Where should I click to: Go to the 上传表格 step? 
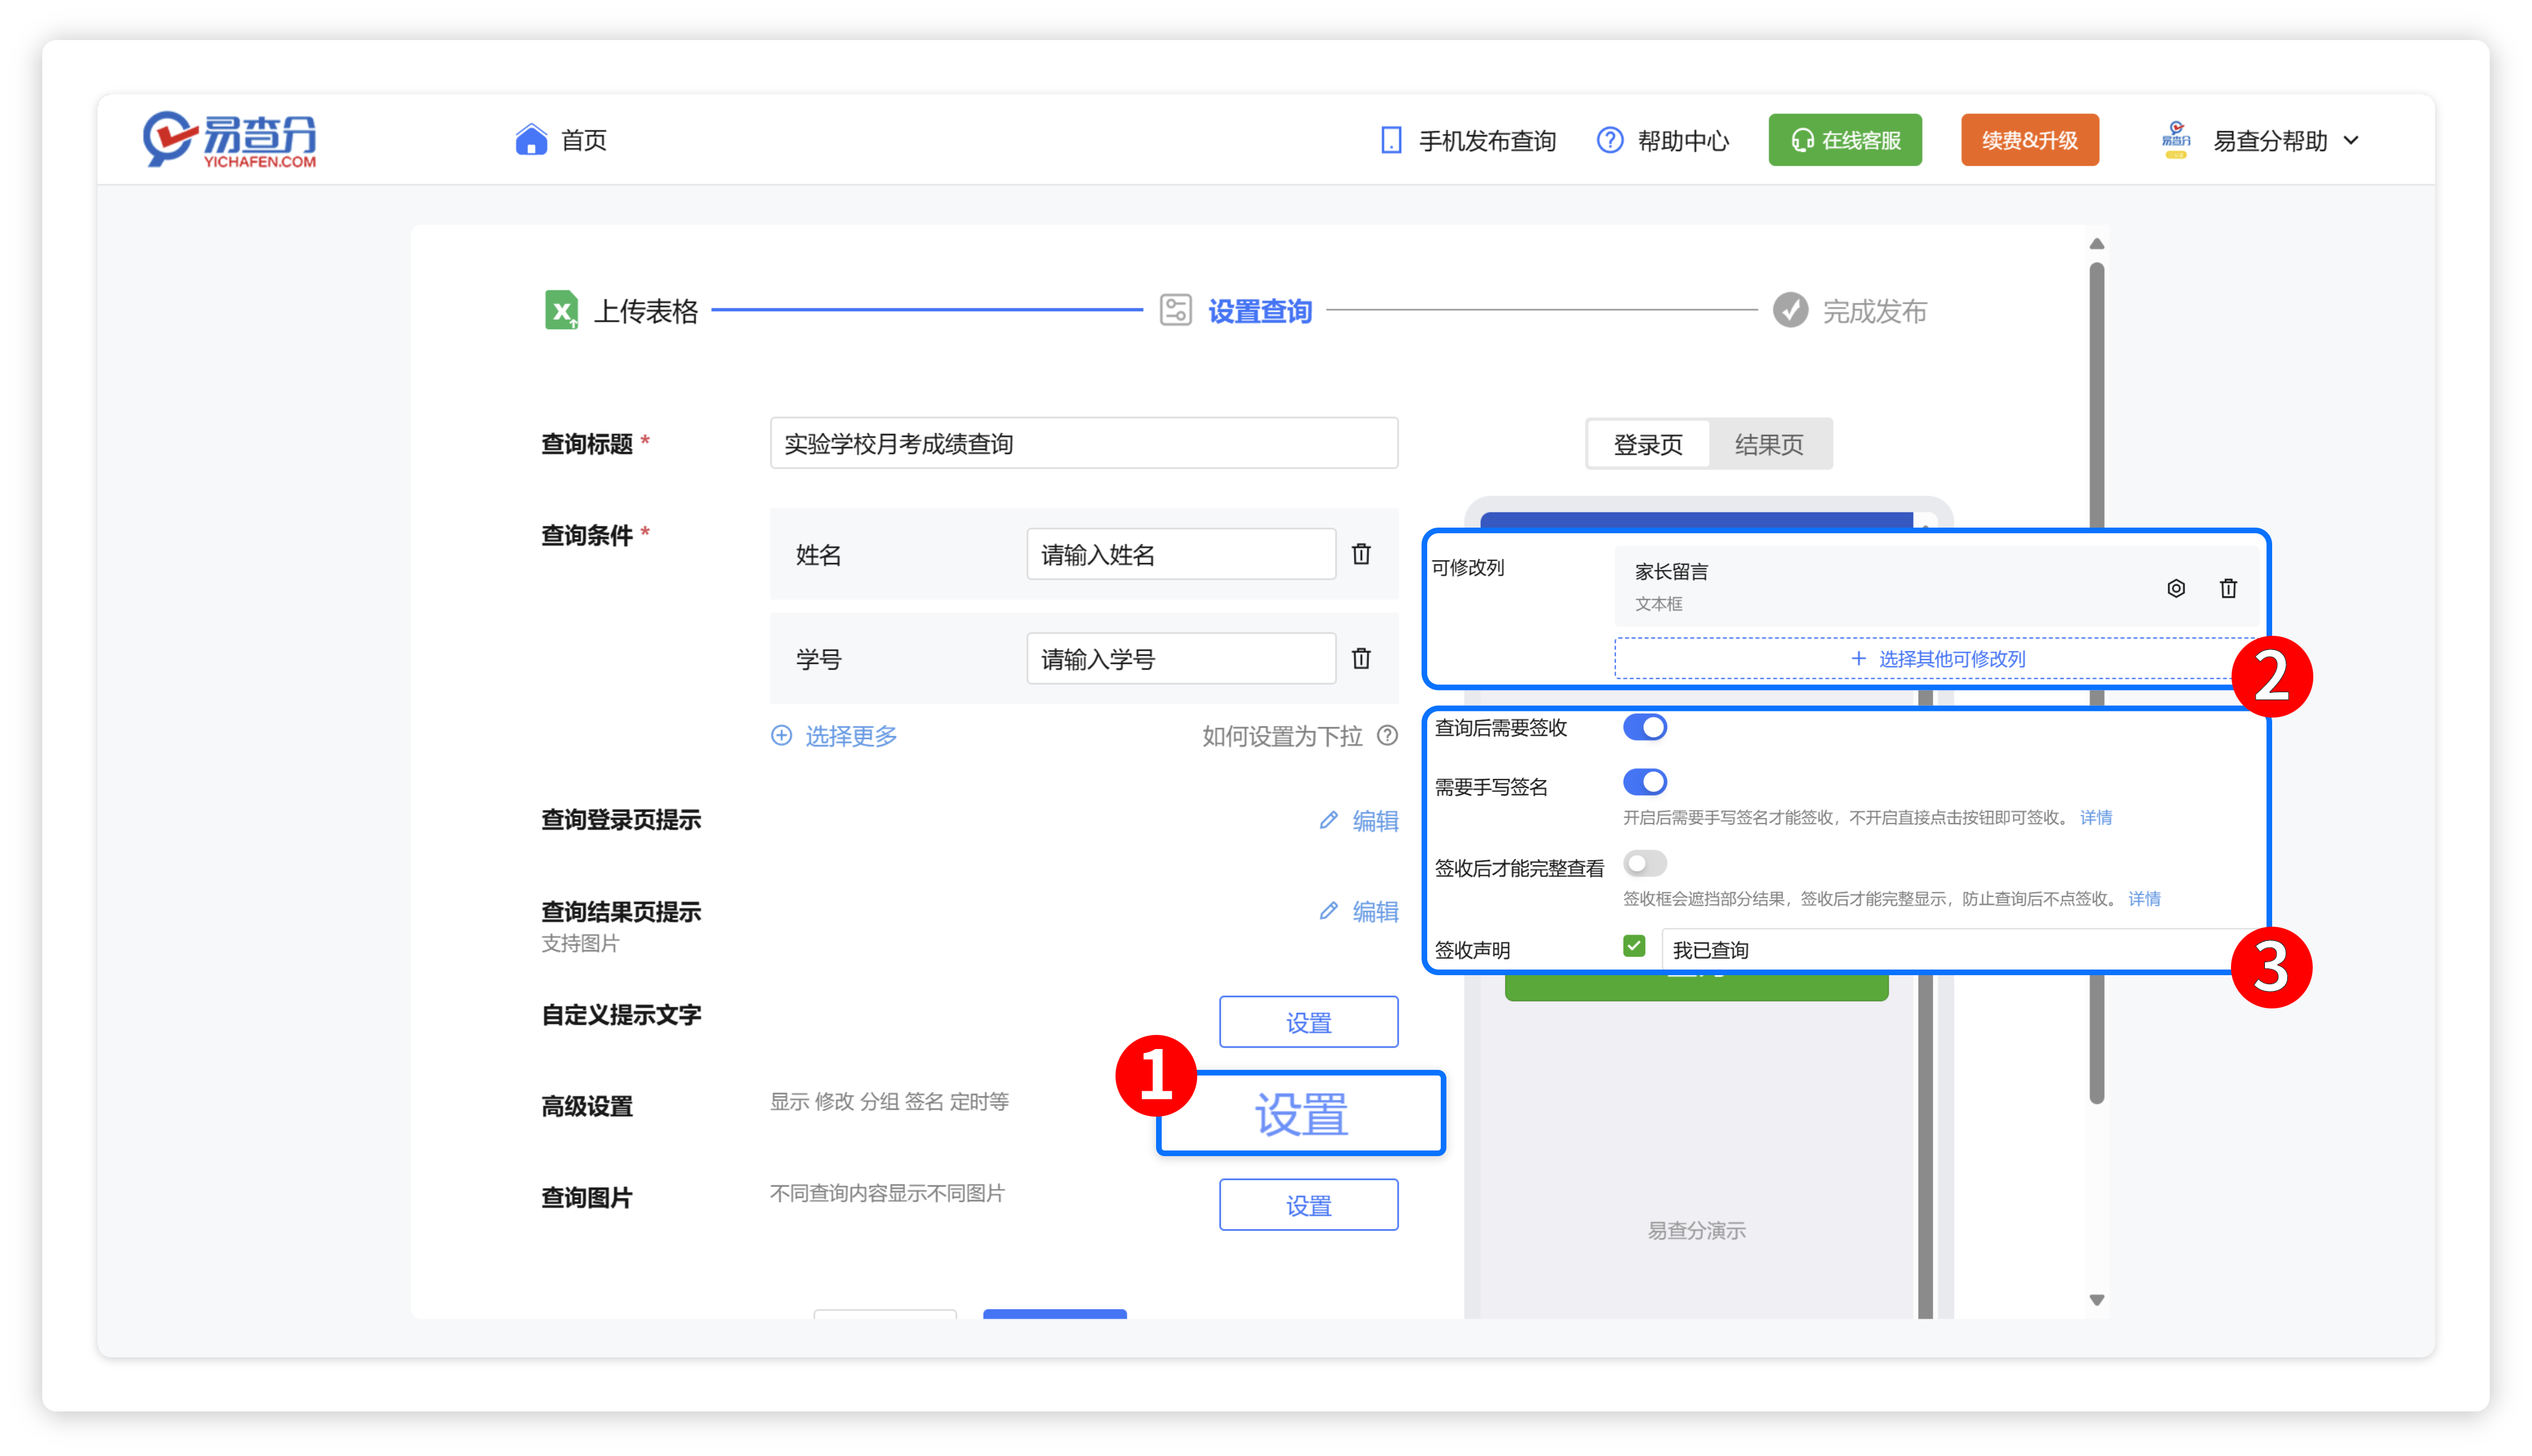pyautogui.click(x=646, y=311)
